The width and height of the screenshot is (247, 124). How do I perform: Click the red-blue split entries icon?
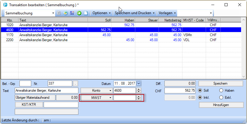coord(72,13)
